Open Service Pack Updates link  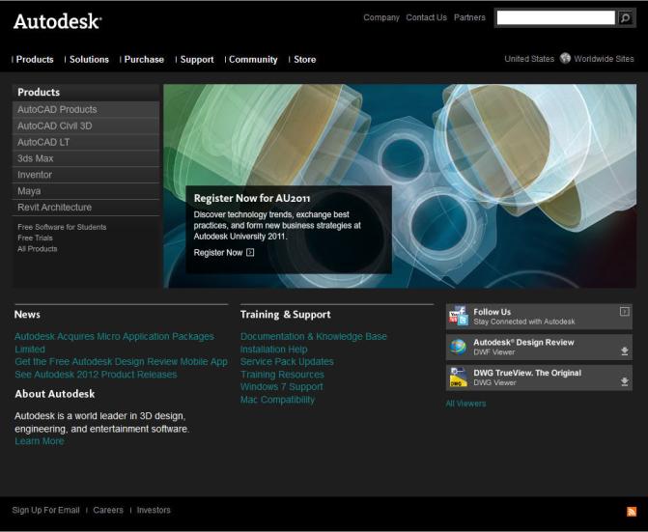pyautogui.click(x=287, y=362)
